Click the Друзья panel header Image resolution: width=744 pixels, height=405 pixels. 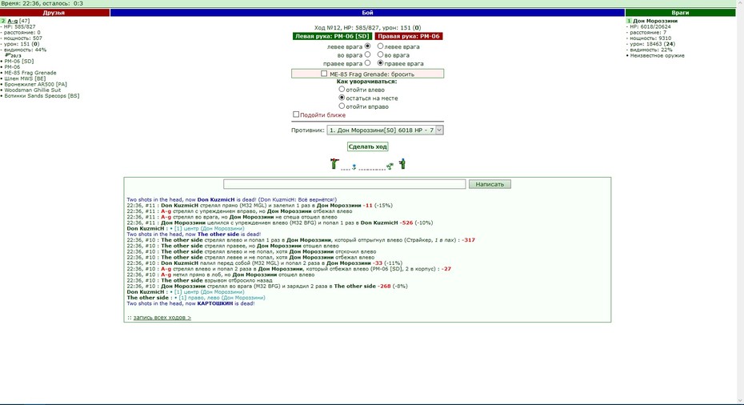pos(54,13)
